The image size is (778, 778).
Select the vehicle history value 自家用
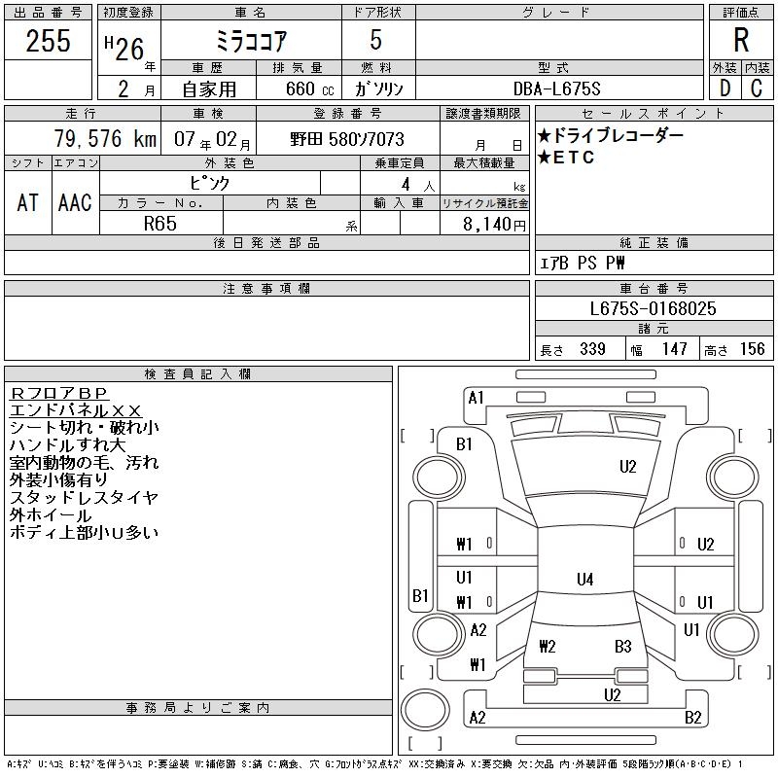(209, 89)
